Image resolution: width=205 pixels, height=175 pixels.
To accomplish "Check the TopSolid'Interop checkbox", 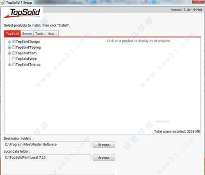I will [14, 64].
